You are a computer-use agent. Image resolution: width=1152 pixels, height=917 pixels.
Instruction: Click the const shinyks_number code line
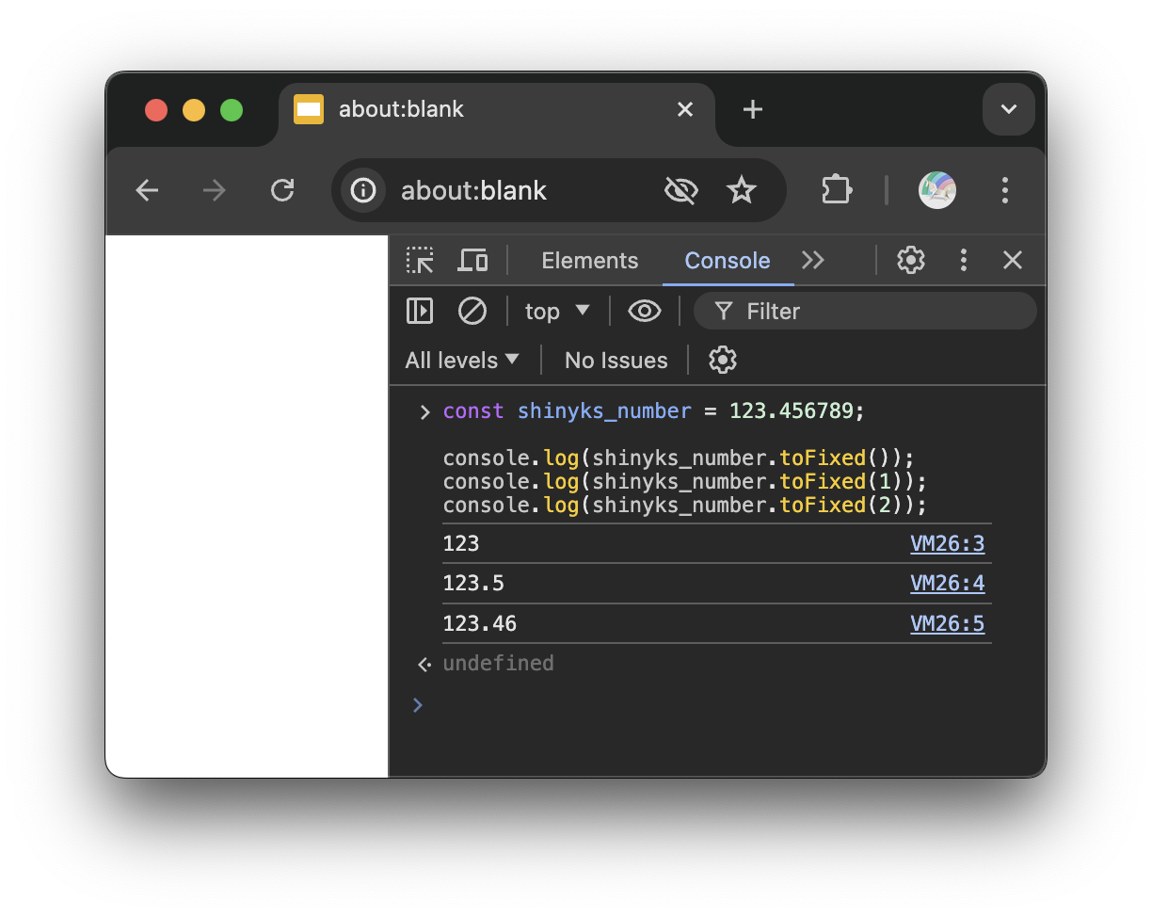click(x=653, y=411)
